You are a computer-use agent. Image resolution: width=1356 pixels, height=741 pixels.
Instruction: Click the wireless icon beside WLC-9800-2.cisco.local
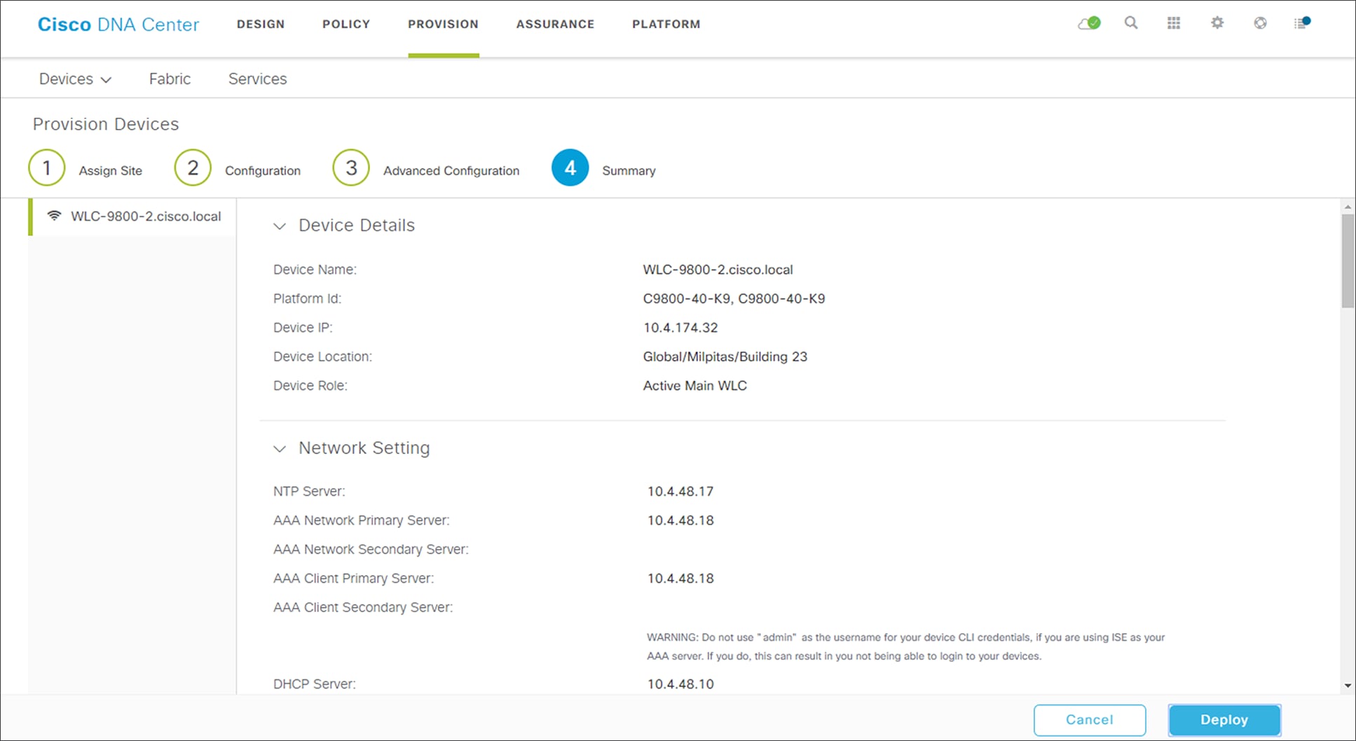(54, 216)
